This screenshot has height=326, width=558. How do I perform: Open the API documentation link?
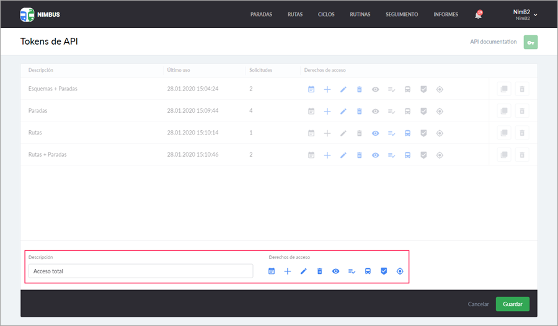[493, 42]
